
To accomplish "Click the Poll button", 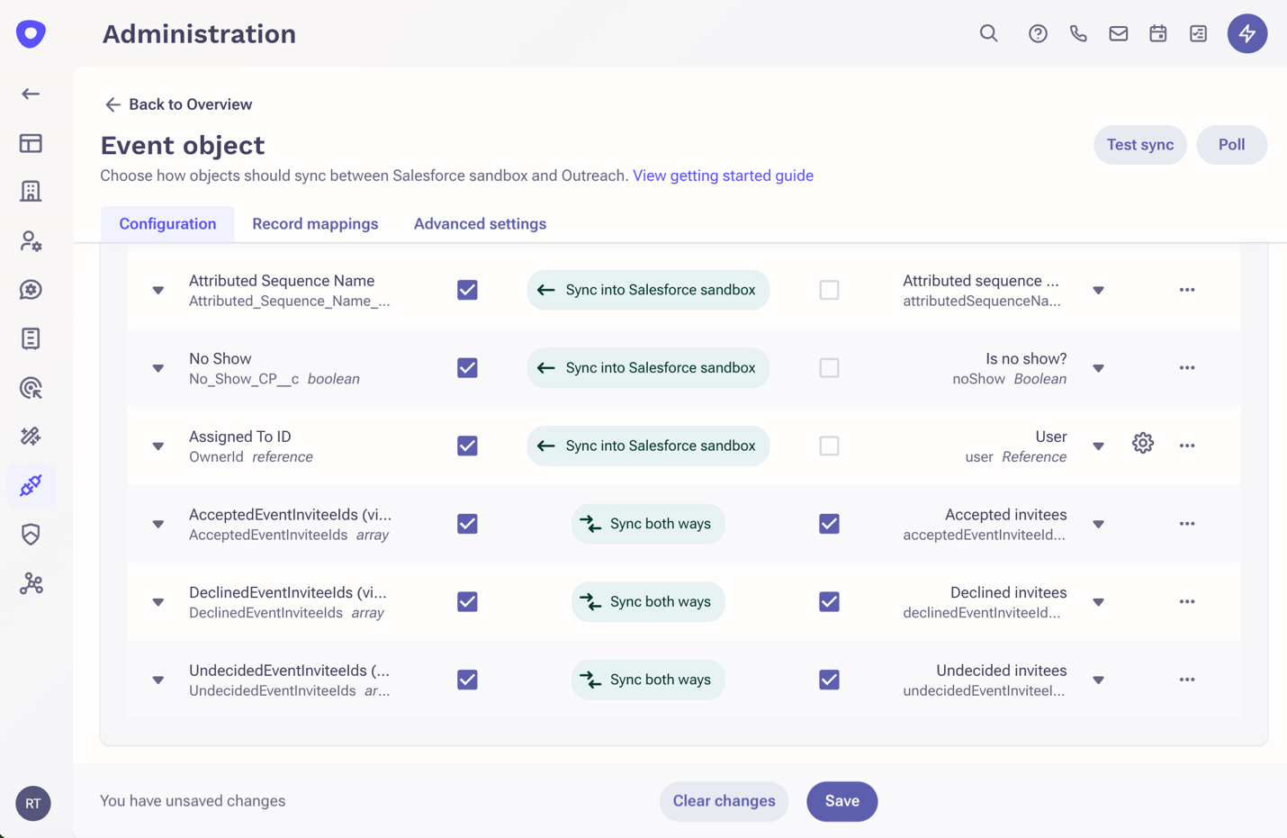I will click(1231, 145).
